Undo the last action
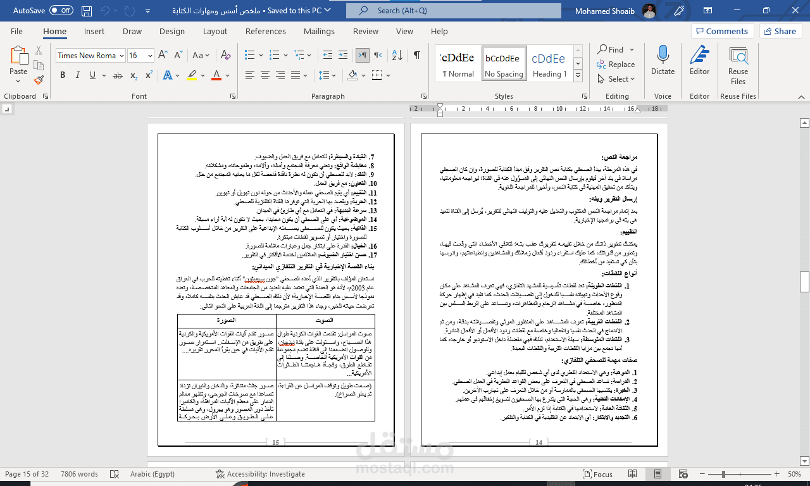 pyautogui.click(x=106, y=10)
